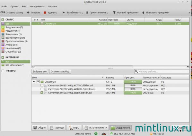Select Без категории (1) category
Image resolution: width=192 pixels, height=136 pixels.
click(15, 65)
